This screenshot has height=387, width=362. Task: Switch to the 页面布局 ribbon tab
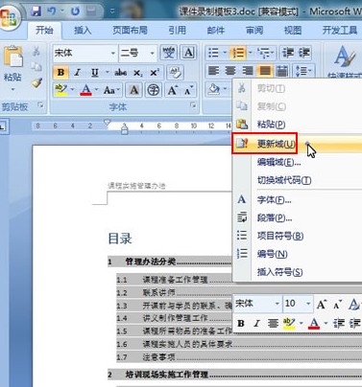pyautogui.click(x=130, y=31)
